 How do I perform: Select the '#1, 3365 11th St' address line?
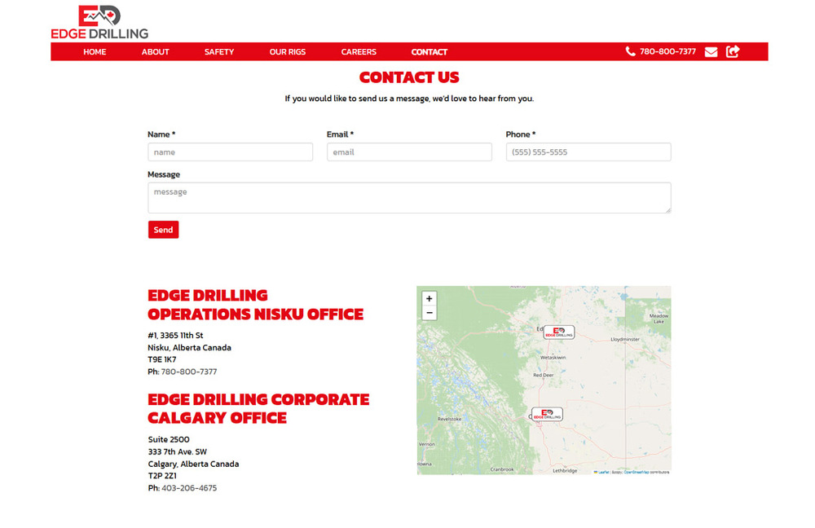[175, 335]
